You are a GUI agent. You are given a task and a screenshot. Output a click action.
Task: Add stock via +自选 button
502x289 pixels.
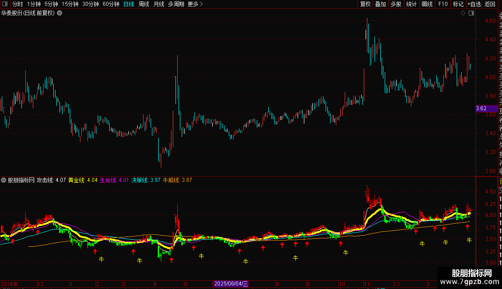(x=474, y=4)
